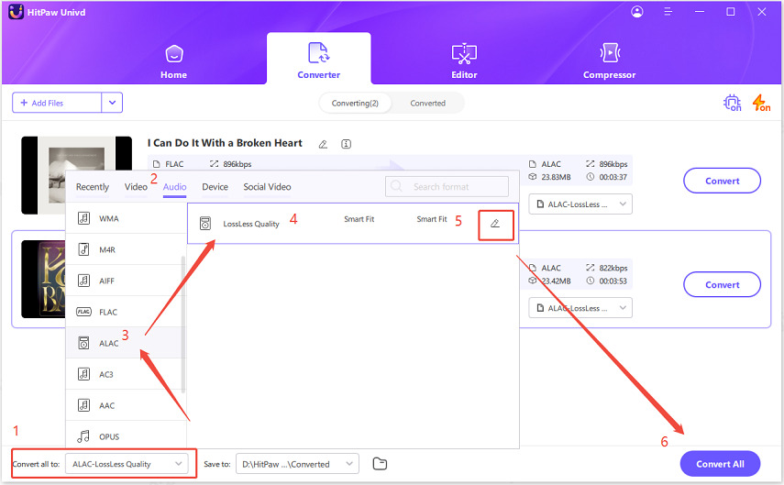This screenshot has width=784, height=485.
Task: Open Convert all to dropdown
Action: (x=127, y=464)
